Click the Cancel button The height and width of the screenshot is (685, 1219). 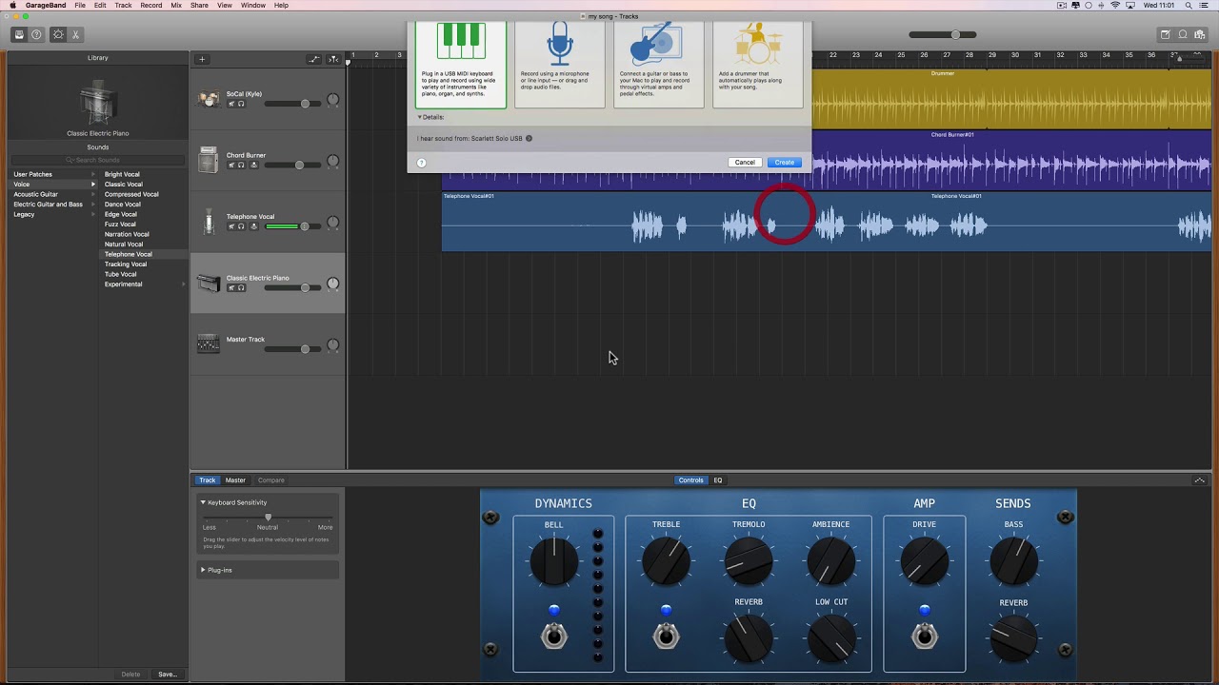pyautogui.click(x=745, y=163)
